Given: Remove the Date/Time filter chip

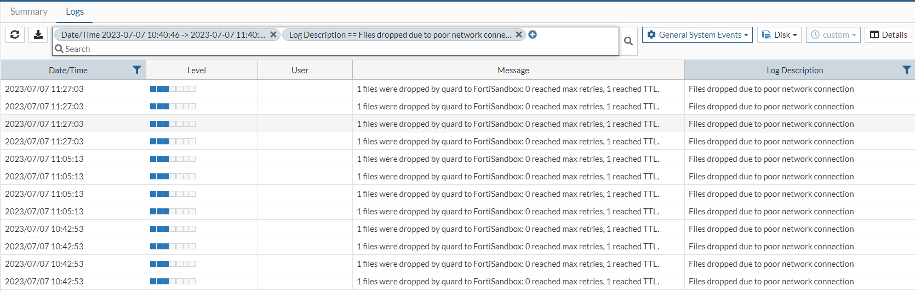Looking at the screenshot, I should 273,34.
